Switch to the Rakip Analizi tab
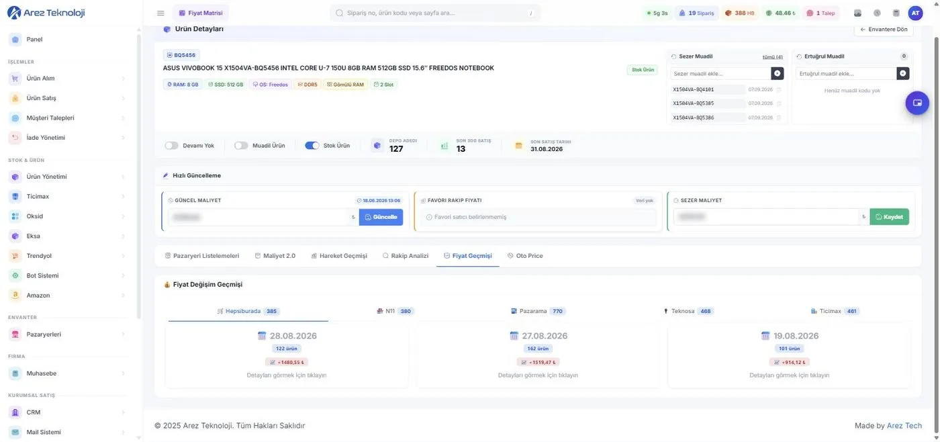This screenshot has width=940, height=442. 406,256
